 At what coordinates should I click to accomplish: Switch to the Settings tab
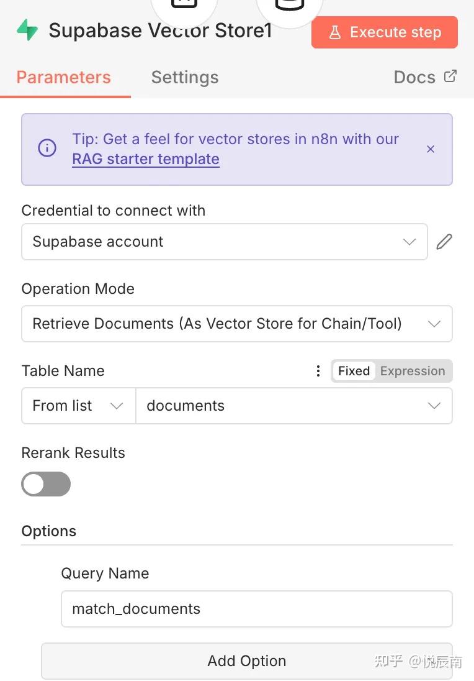[185, 77]
